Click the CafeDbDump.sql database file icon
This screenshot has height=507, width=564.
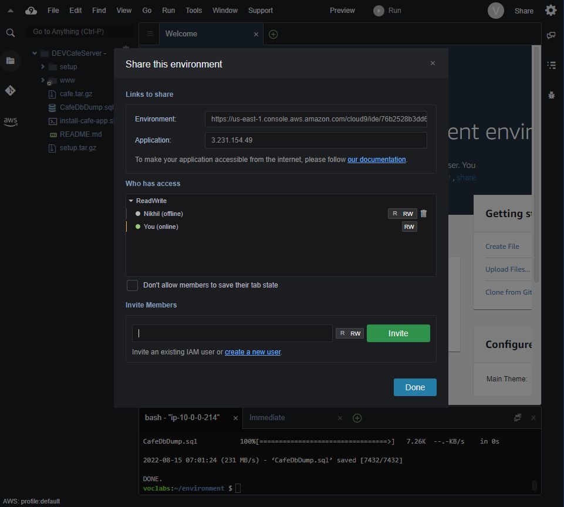point(52,107)
